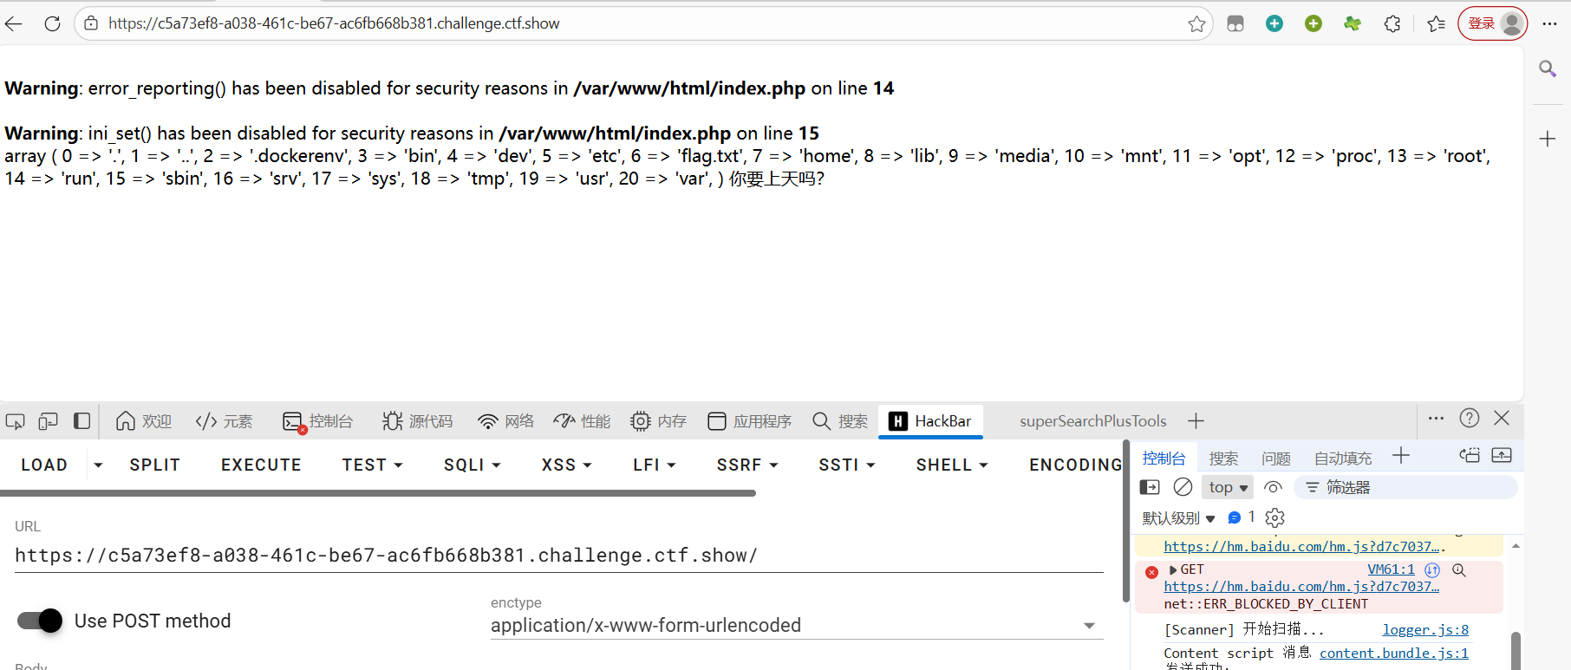Select the inspect element cursor tool
This screenshot has width=1571, height=670.
point(15,421)
